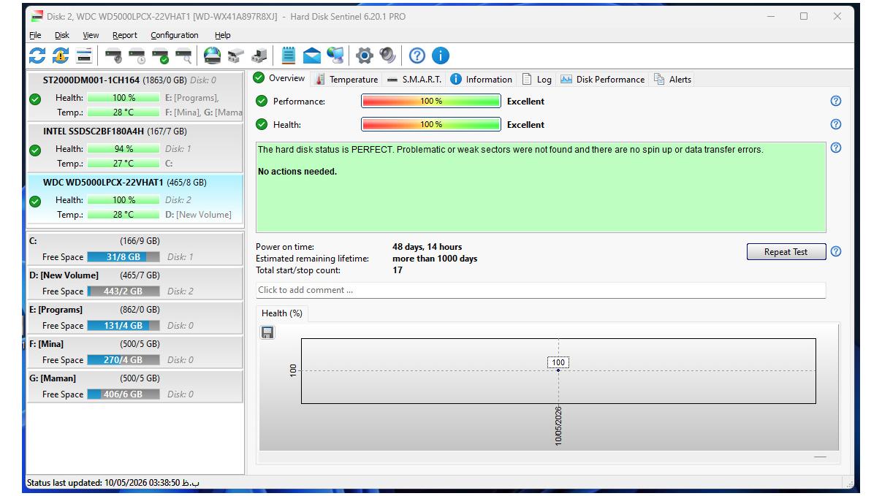Viewport: 882px width, 496px height.
Task: Click the blue info 'i' toolbar icon
Action: [x=441, y=56]
